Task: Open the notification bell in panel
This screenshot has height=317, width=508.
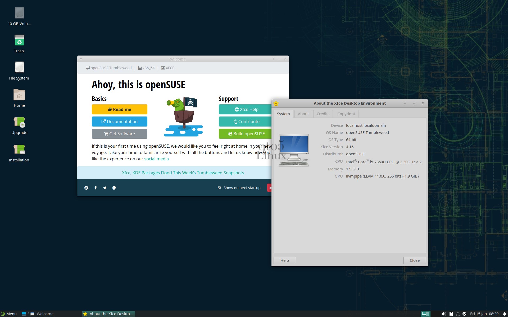Action: [504, 314]
